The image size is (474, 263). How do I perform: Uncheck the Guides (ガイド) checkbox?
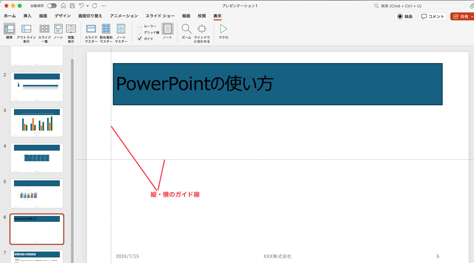[x=140, y=39]
